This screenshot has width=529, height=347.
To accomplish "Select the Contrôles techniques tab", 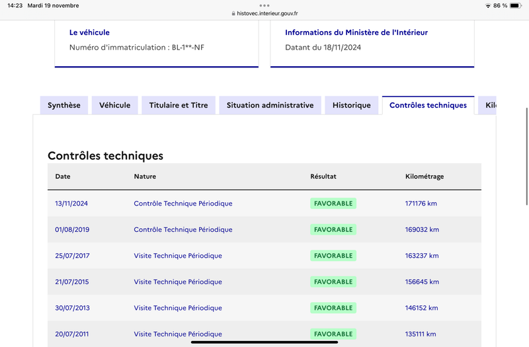I will coord(428,105).
